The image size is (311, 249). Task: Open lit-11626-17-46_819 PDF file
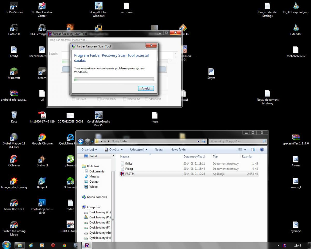[42, 117]
